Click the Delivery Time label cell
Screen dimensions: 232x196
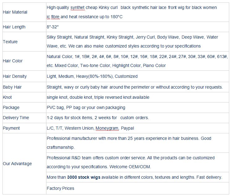click(16, 118)
